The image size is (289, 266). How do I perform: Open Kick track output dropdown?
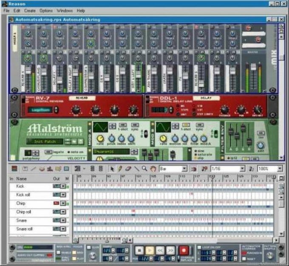point(63,186)
